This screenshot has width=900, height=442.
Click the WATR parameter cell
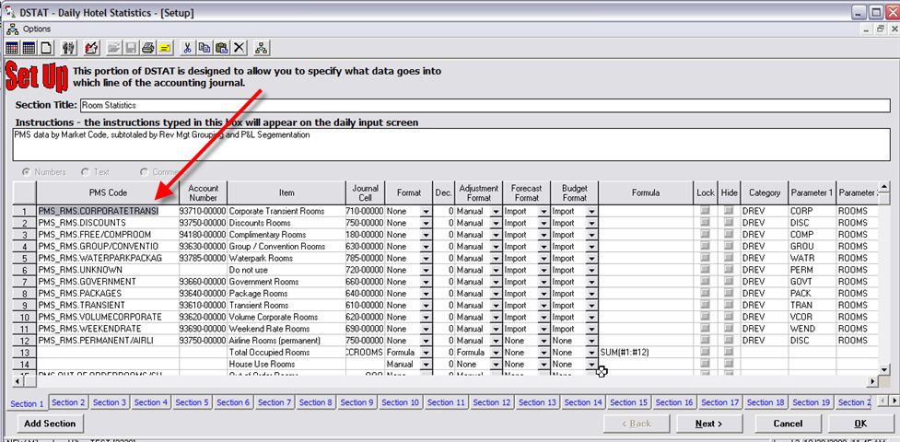click(x=812, y=259)
